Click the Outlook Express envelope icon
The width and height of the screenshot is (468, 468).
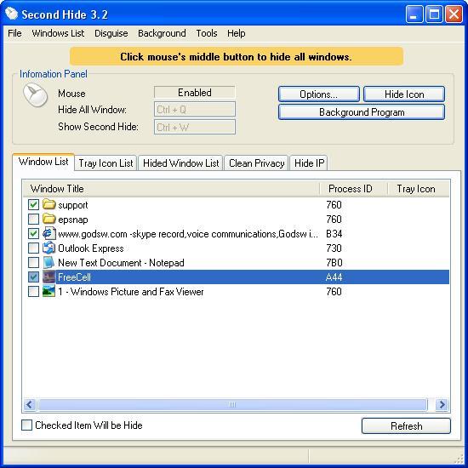tap(49, 248)
